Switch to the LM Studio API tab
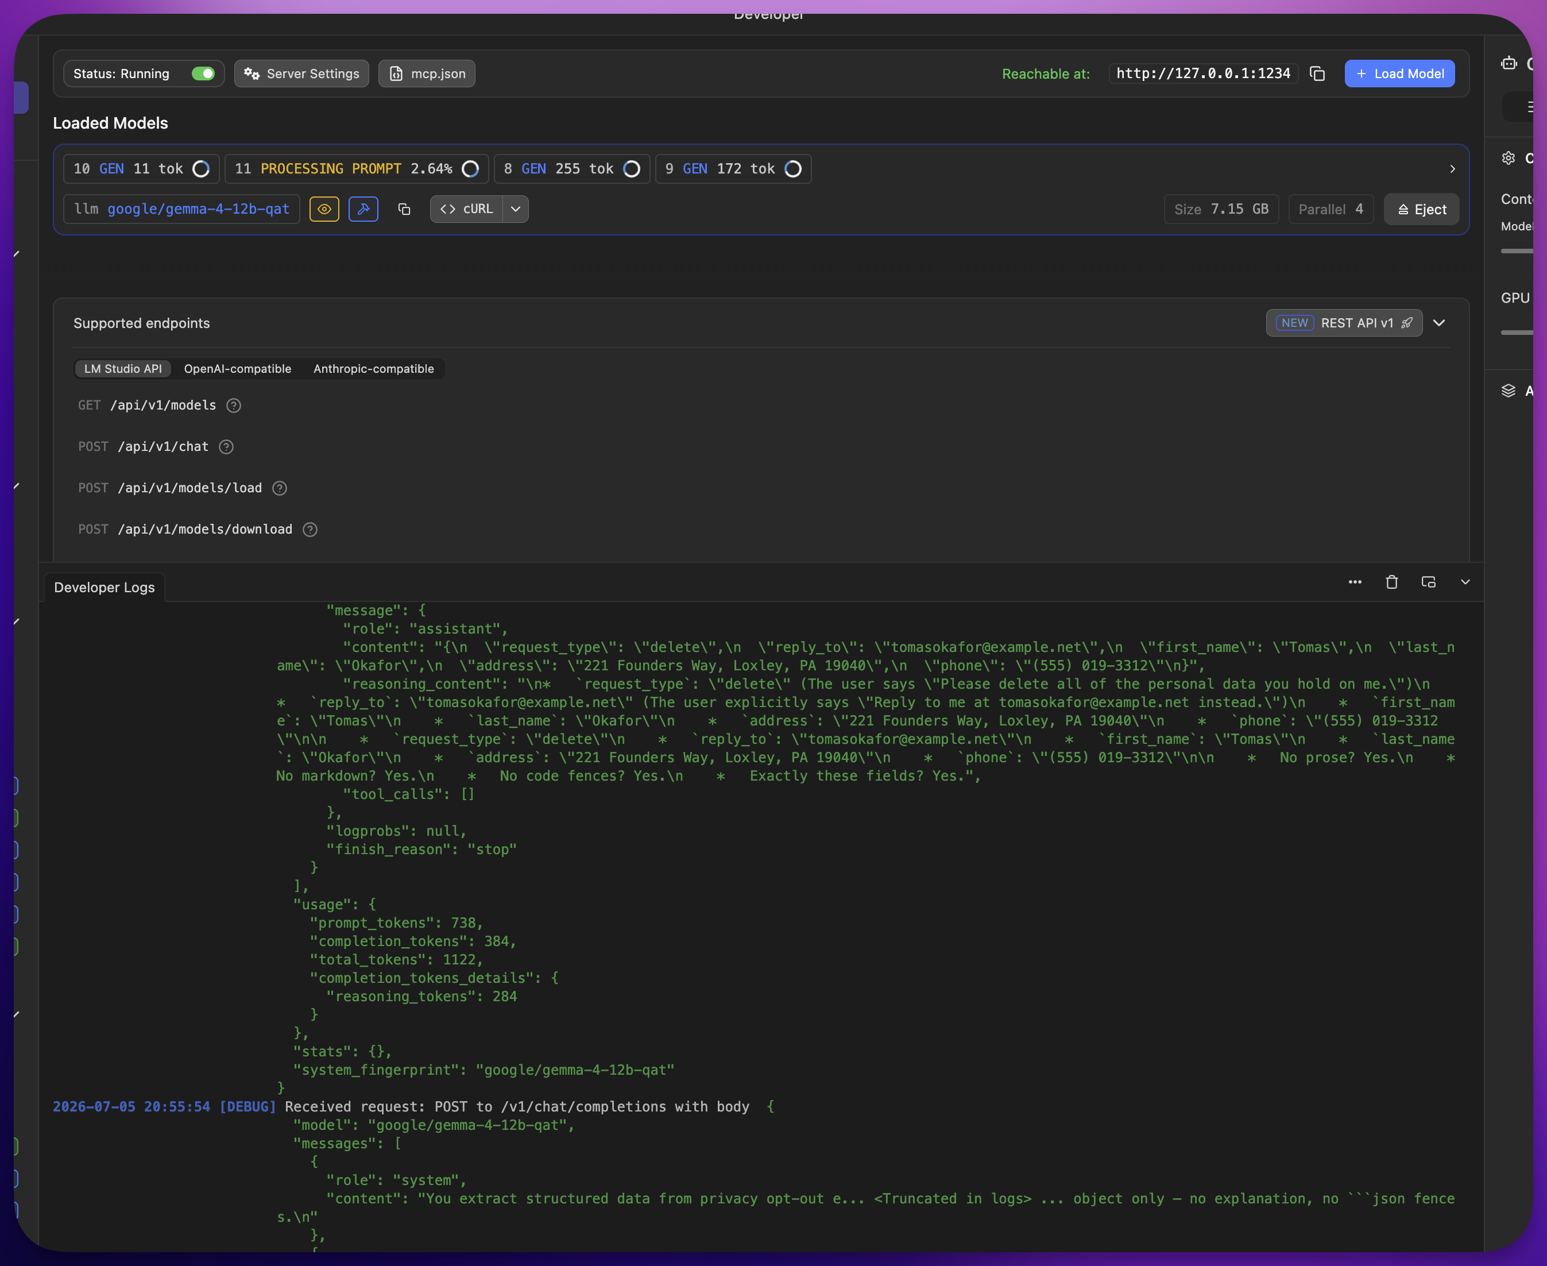The height and width of the screenshot is (1266, 1547). point(122,369)
